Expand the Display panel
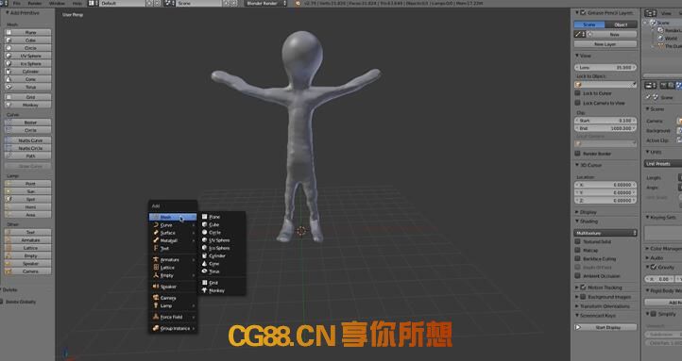This screenshot has width=682, height=361. pos(588,212)
